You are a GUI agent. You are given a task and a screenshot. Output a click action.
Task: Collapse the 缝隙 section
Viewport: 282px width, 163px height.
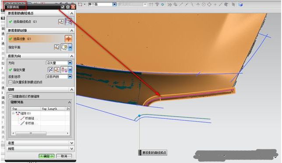point(71,90)
